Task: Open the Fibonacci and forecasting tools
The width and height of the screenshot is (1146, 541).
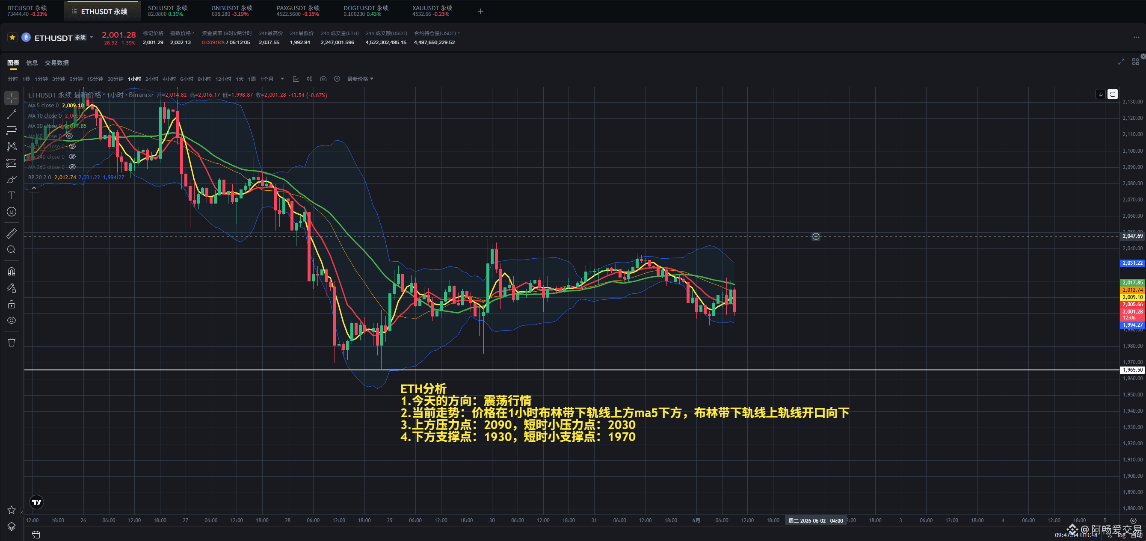Action: tap(12, 163)
